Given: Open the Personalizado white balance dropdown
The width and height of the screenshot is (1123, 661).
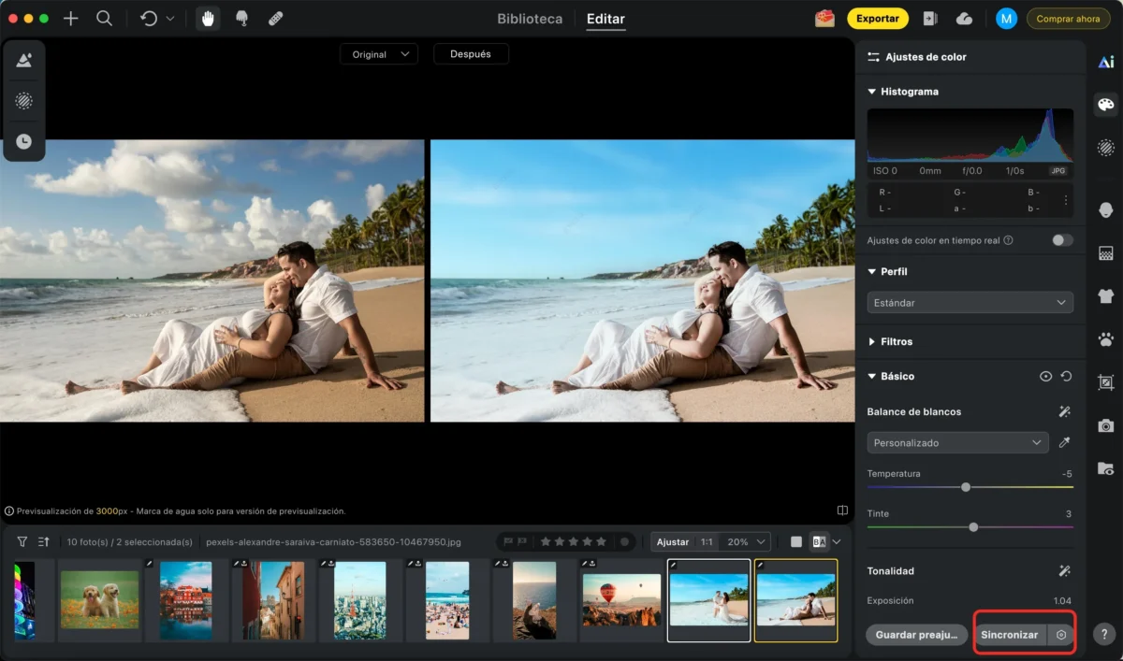Looking at the screenshot, I should coord(956,442).
